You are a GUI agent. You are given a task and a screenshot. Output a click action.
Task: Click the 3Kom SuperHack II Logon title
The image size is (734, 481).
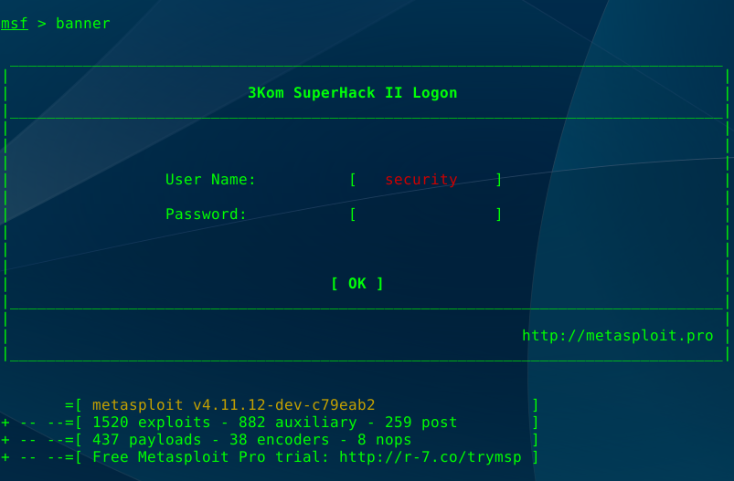pyautogui.click(x=353, y=93)
